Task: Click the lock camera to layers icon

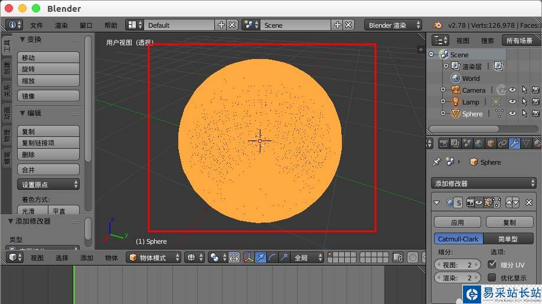Action: [x=398, y=257]
